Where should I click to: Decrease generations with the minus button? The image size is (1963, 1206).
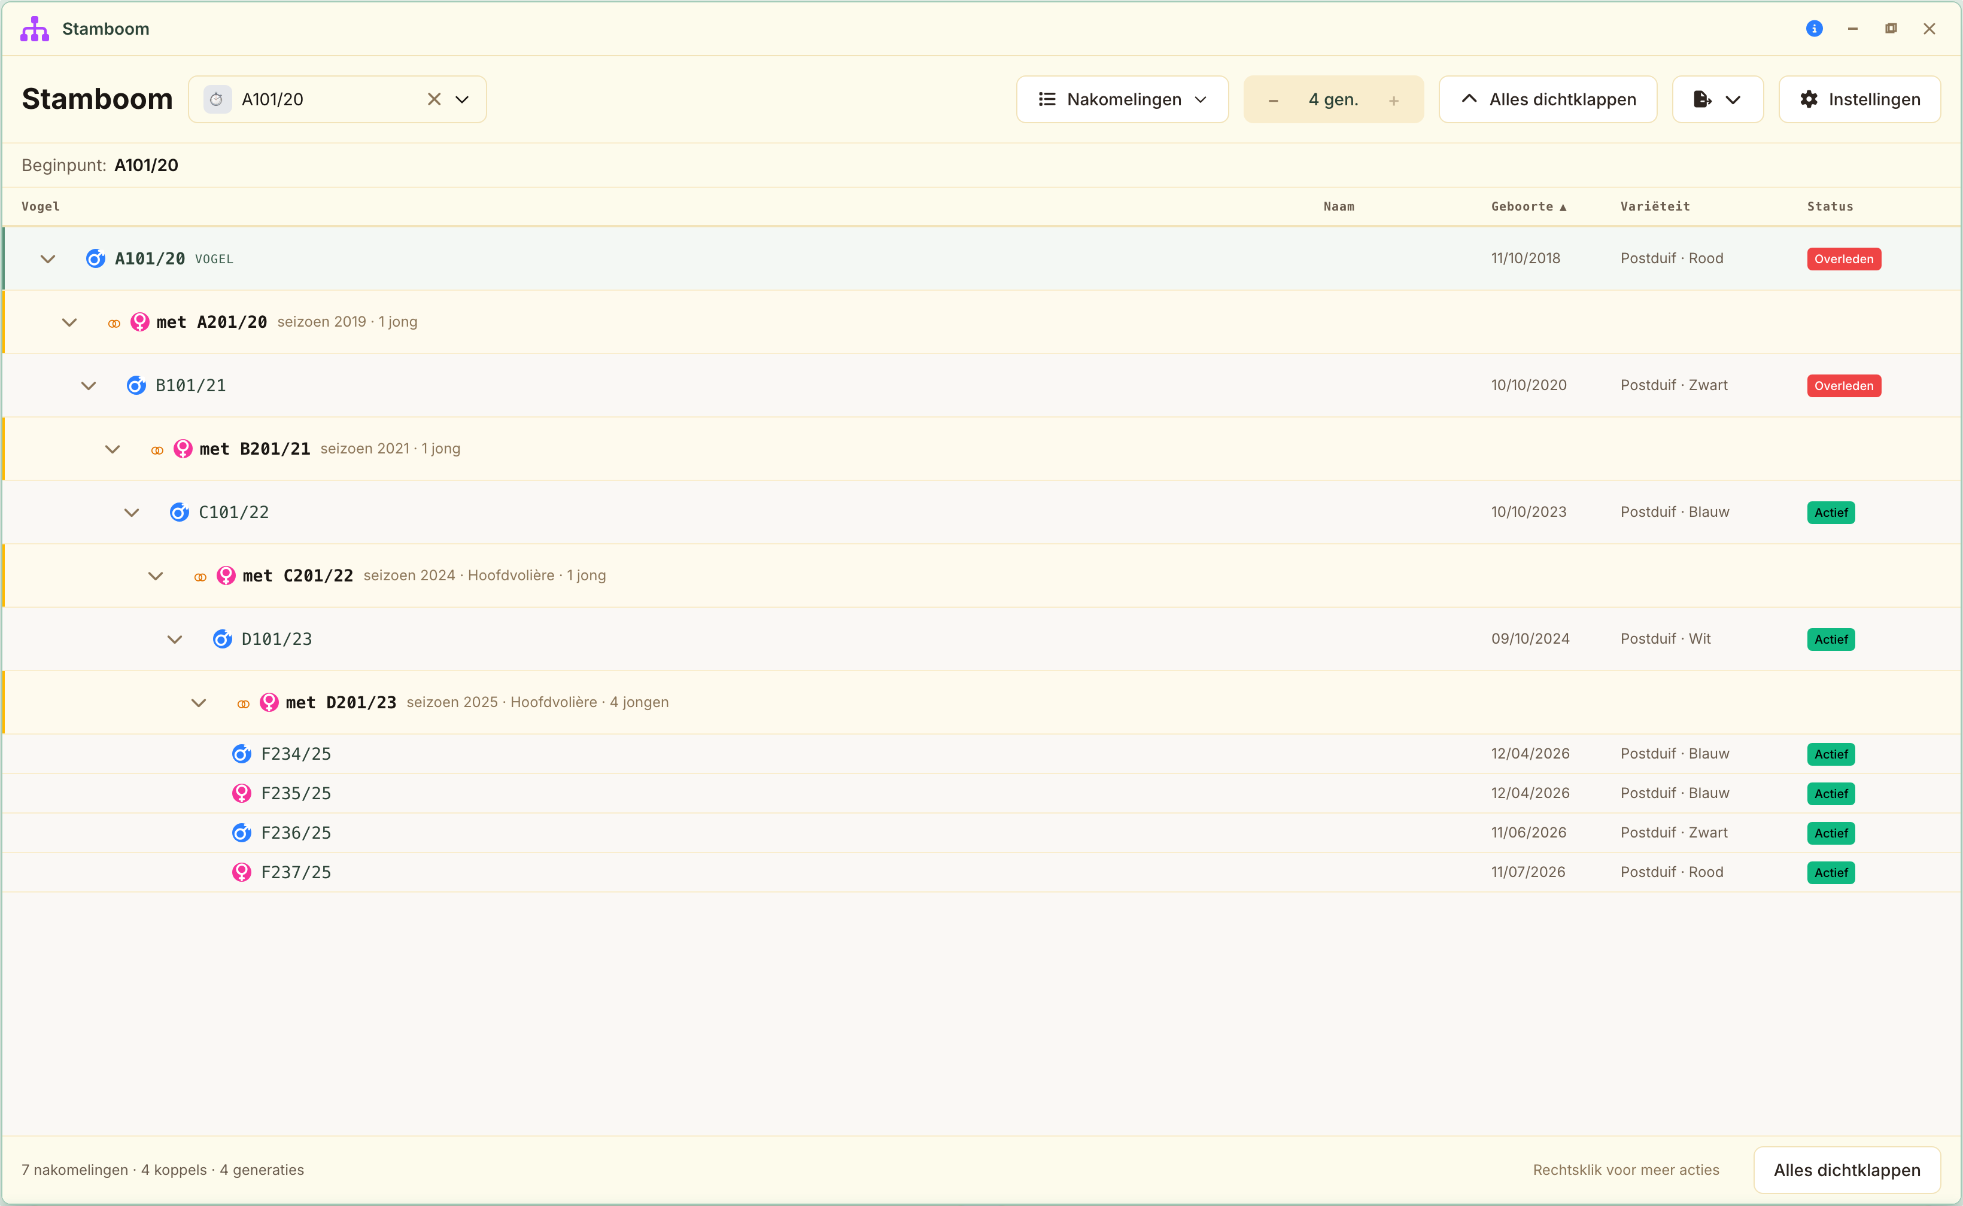[1274, 100]
